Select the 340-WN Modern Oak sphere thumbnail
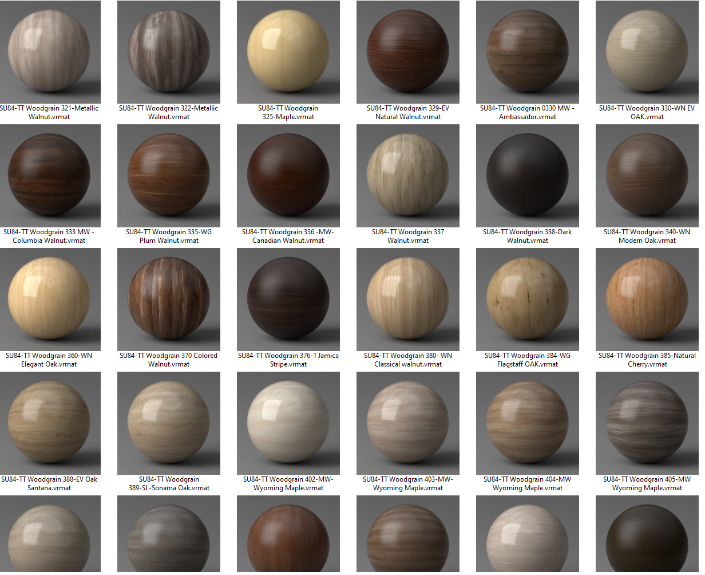 (647, 176)
